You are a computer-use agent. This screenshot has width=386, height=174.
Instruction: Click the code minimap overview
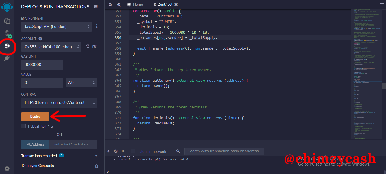pyautogui.click(x=366, y=75)
